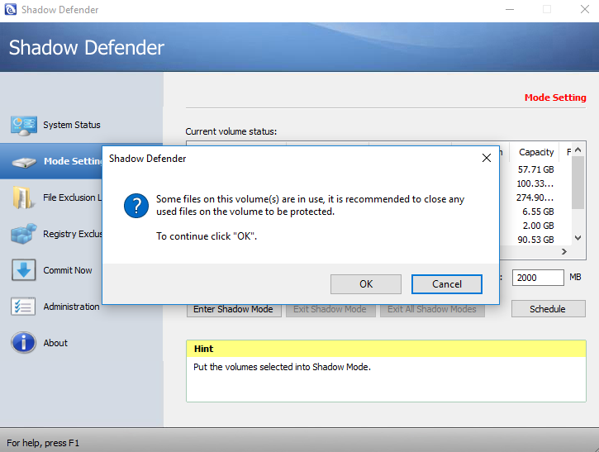Open the Administration checklist icon
Viewport: 599px width, 452px height.
pyautogui.click(x=23, y=307)
